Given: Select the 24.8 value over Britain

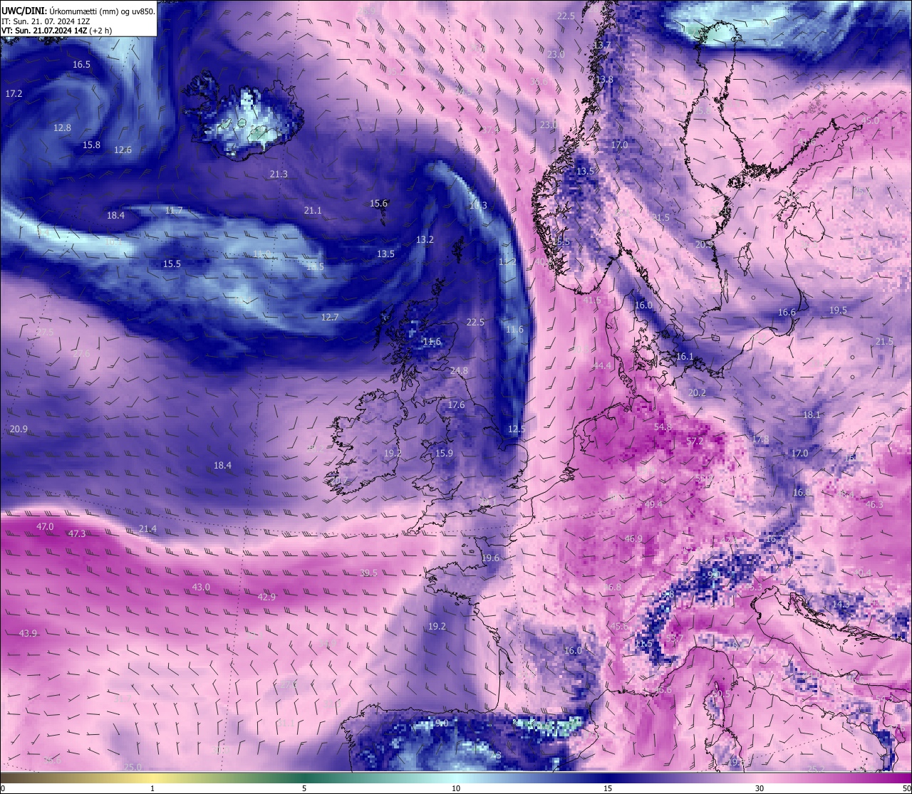Looking at the screenshot, I should (460, 371).
